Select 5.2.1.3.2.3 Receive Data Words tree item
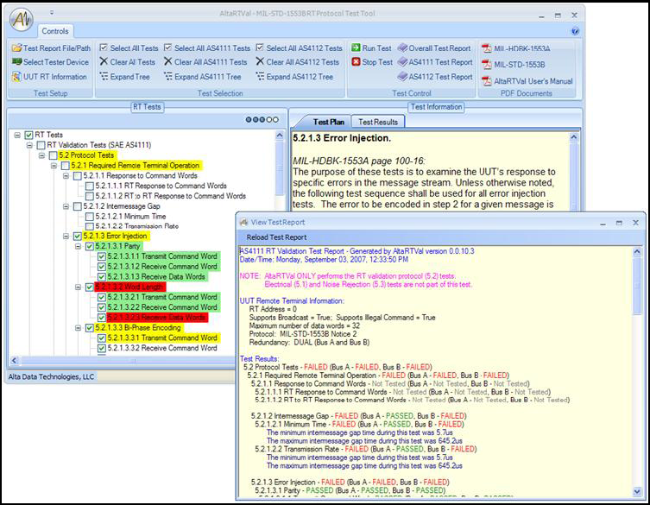This screenshot has width=650, height=505. [x=157, y=318]
